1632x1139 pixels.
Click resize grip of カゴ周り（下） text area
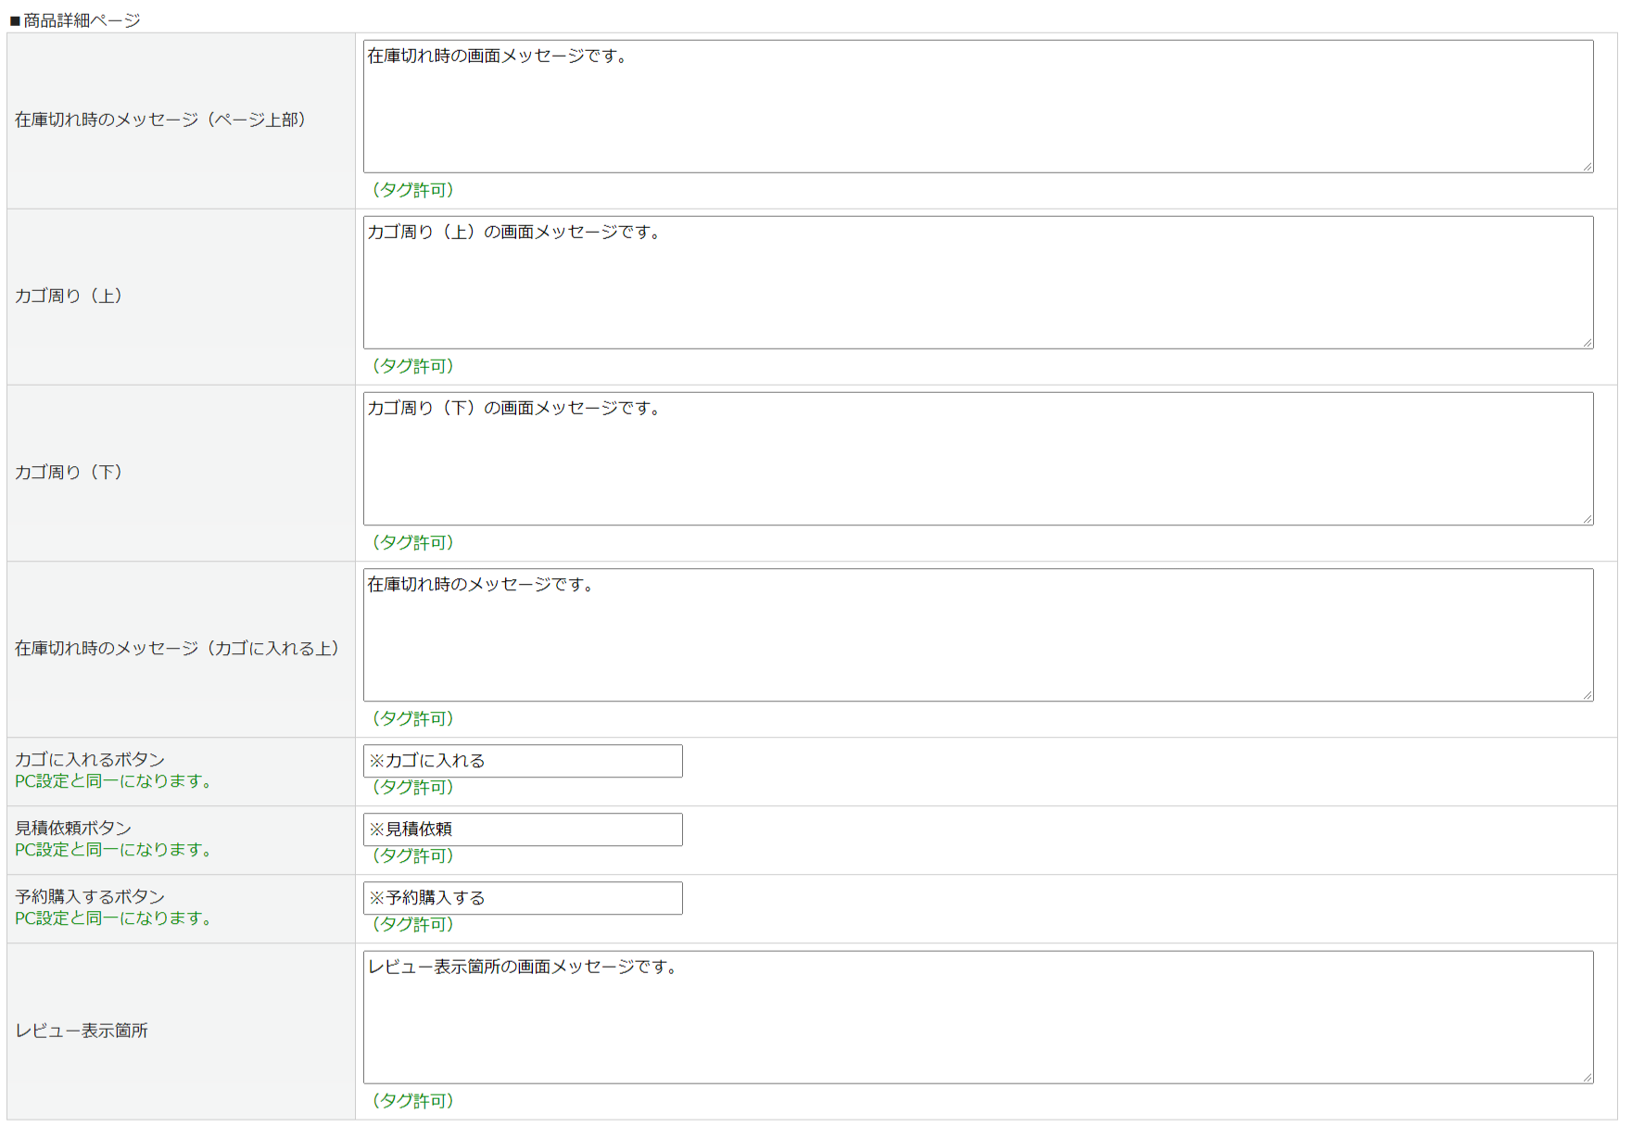pyautogui.click(x=1588, y=519)
